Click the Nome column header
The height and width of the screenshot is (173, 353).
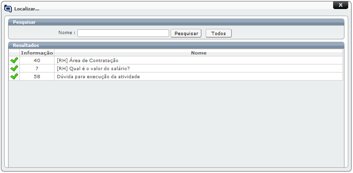click(199, 53)
